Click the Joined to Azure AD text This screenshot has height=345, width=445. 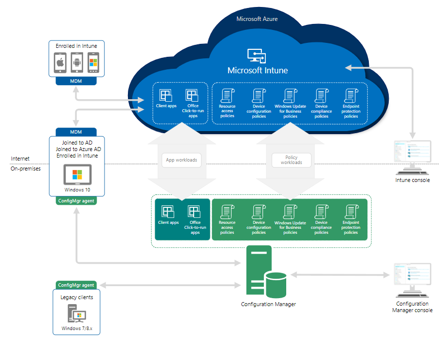pos(78,149)
